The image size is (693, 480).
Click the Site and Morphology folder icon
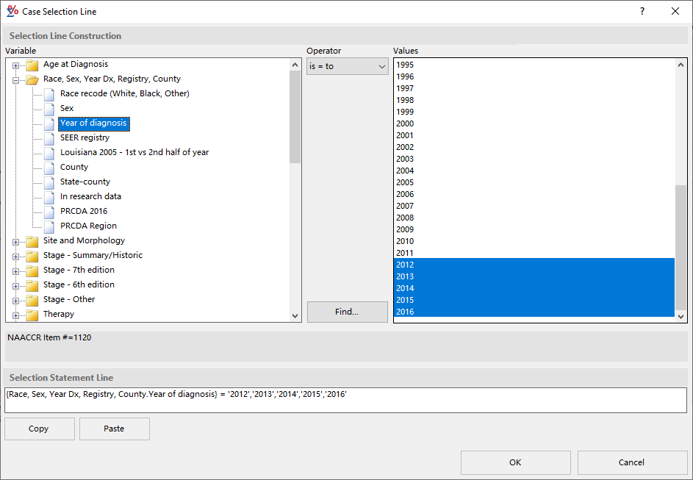pos(32,241)
